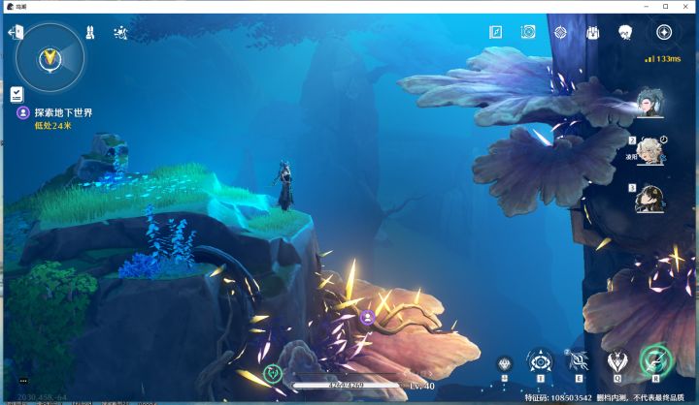Viewport: 699px width, 405px height.
Task: Switch to the party character in slot 3
Action: click(649, 199)
